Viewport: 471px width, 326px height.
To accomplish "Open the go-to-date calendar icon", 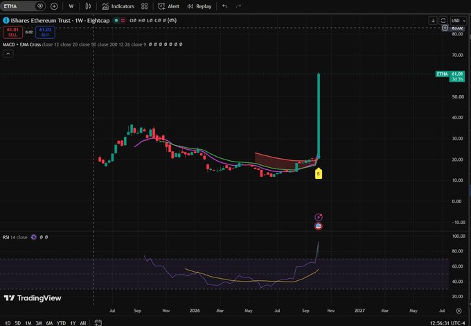I will [x=98, y=323].
